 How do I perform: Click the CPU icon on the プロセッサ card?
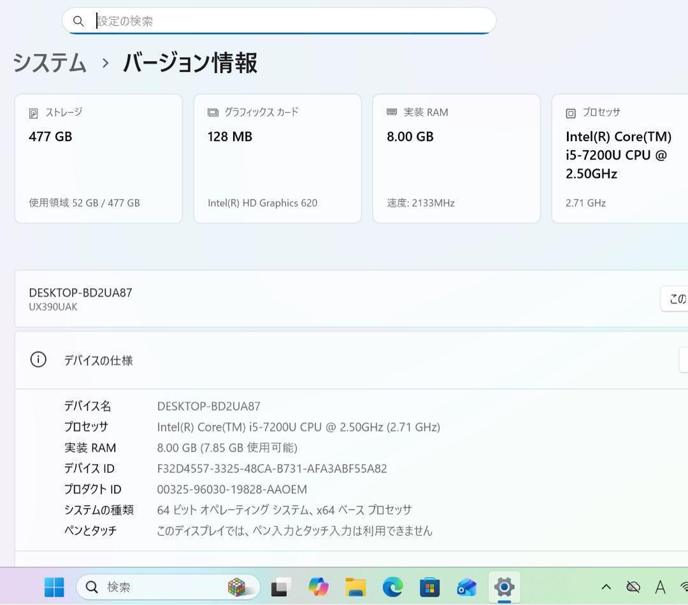[570, 112]
